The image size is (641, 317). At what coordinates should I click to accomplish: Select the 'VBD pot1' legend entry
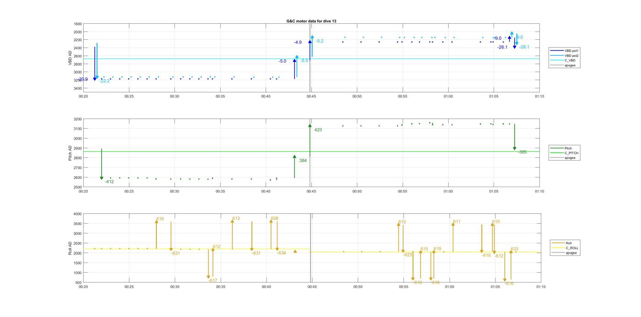coord(565,51)
